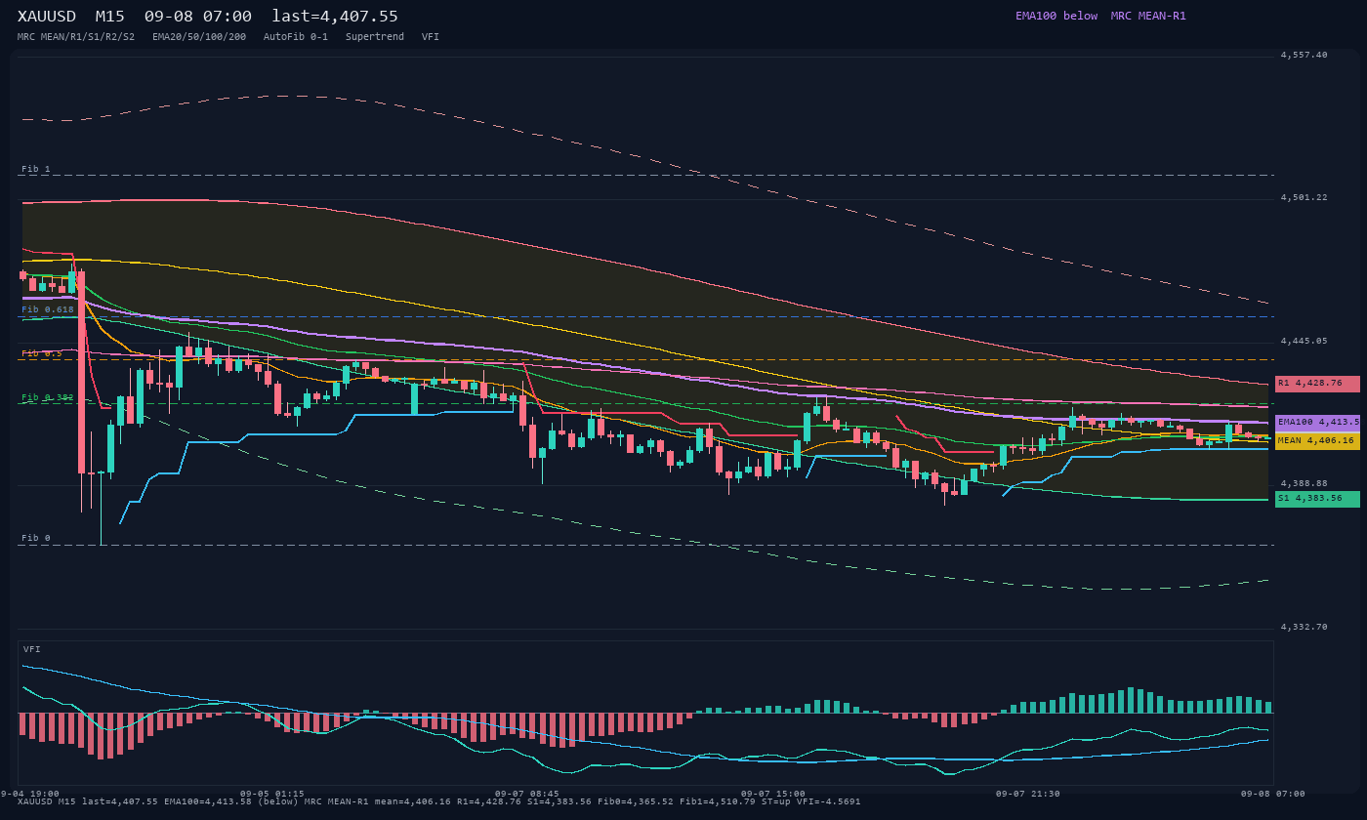Click the last=4,407.55 price in the title

(x=335, y=17)
